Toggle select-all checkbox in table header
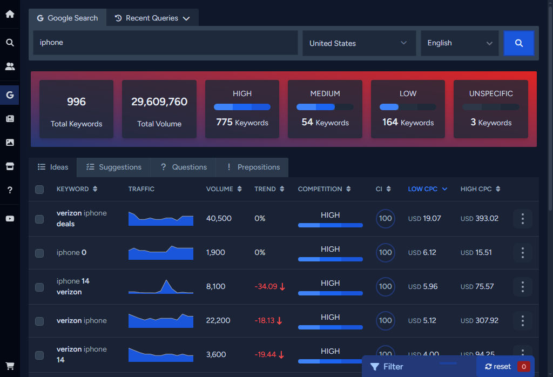Screen dimensions: 553x377 pos(39,190)
